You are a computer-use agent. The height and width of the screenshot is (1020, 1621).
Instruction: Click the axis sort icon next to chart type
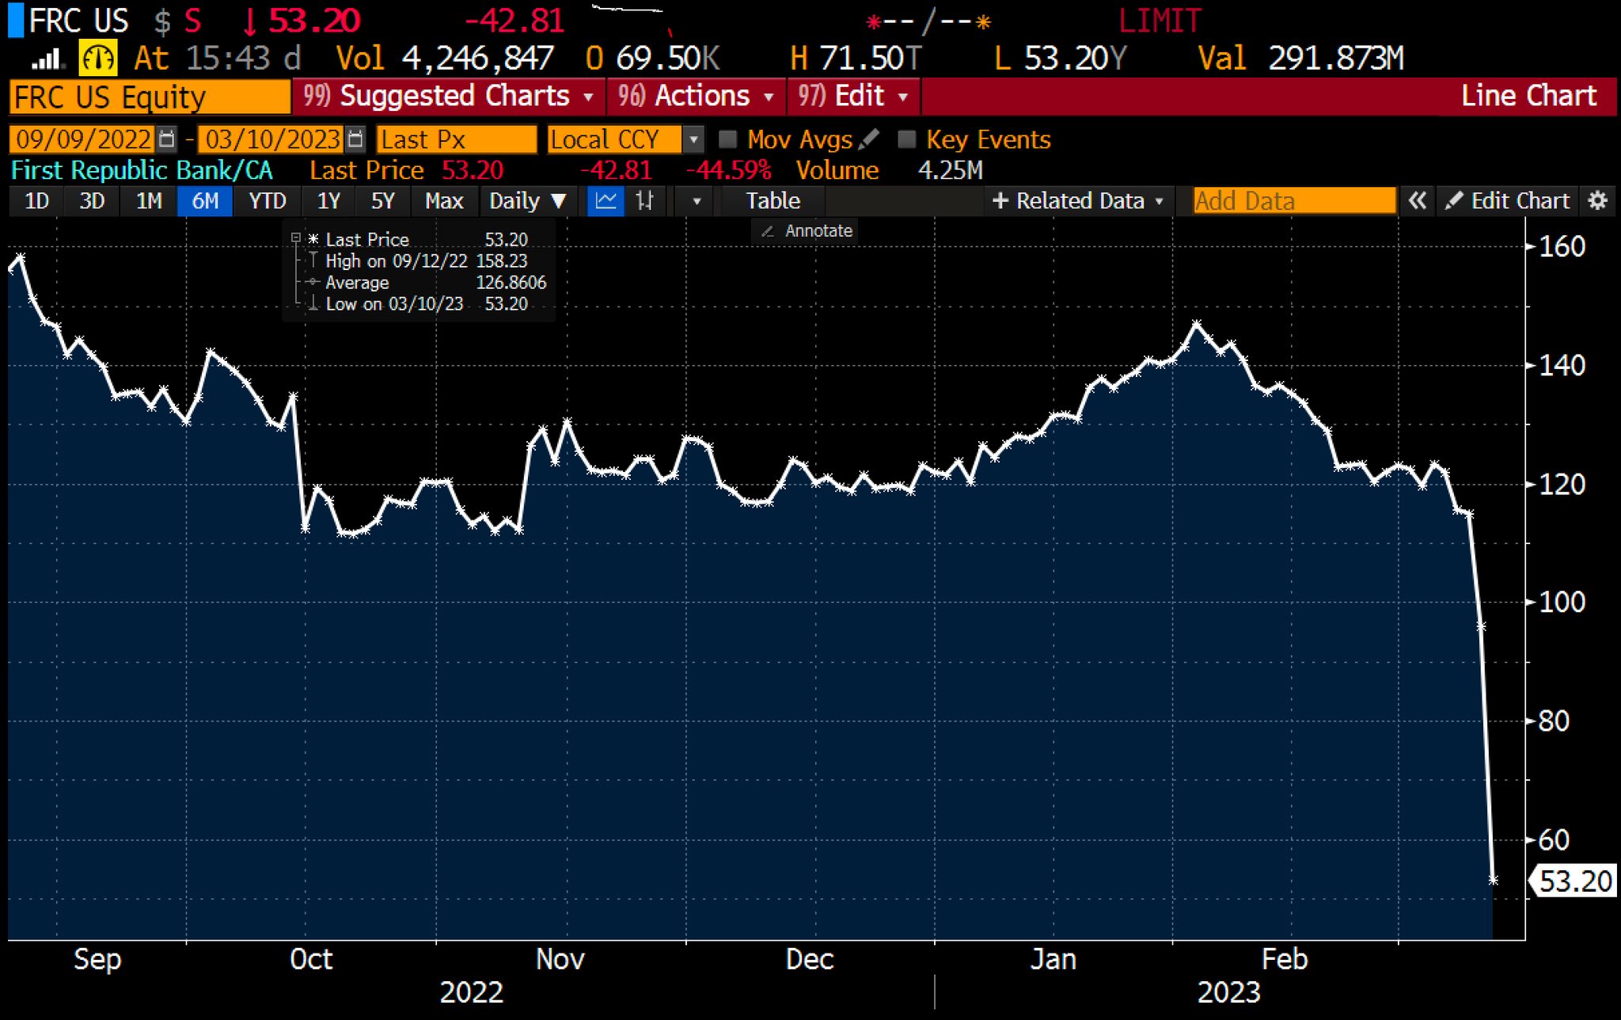pos(645,200)
